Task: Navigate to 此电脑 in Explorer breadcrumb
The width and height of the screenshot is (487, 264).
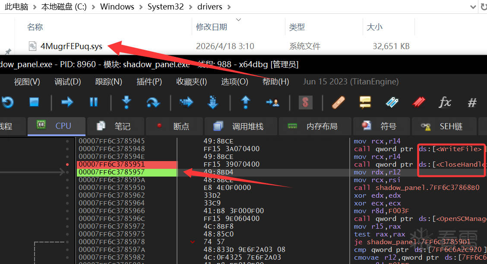Action: pos(16,7)
